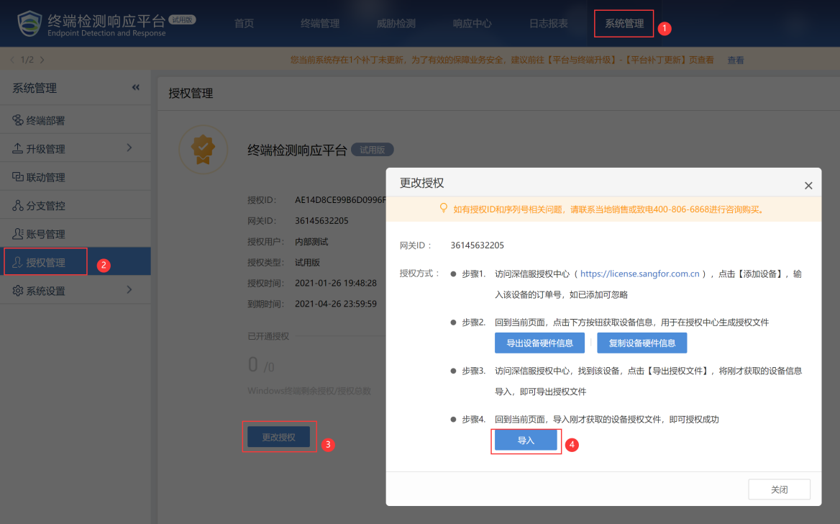The height and width of the screenshot is (524, 840).
Task: Click the authorization badge medal icon
Action: [203, 150]
